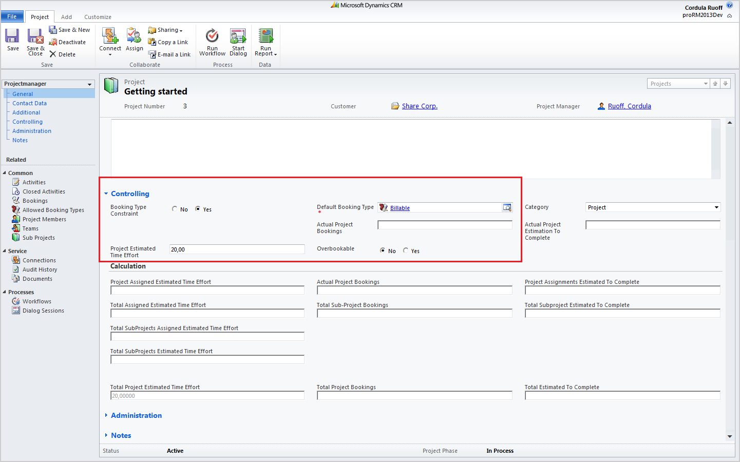Go to previous record with up arrow
The image size is (740, 462).
click(x=715, y=84)
